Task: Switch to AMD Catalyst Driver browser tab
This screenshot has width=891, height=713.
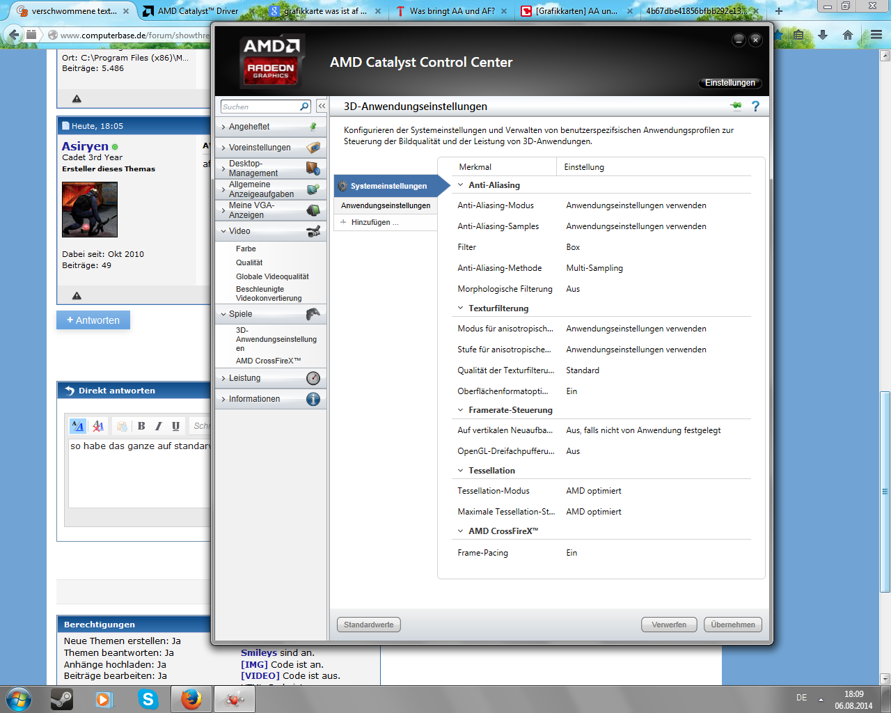Action: coord(198,11)
